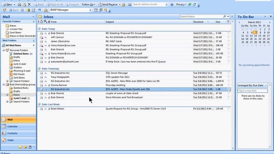Image resolution: width=274 pixels, height=154 pixels.
Task: Collapse the Personal Folders tree
Action: click(x=3, y=50)
